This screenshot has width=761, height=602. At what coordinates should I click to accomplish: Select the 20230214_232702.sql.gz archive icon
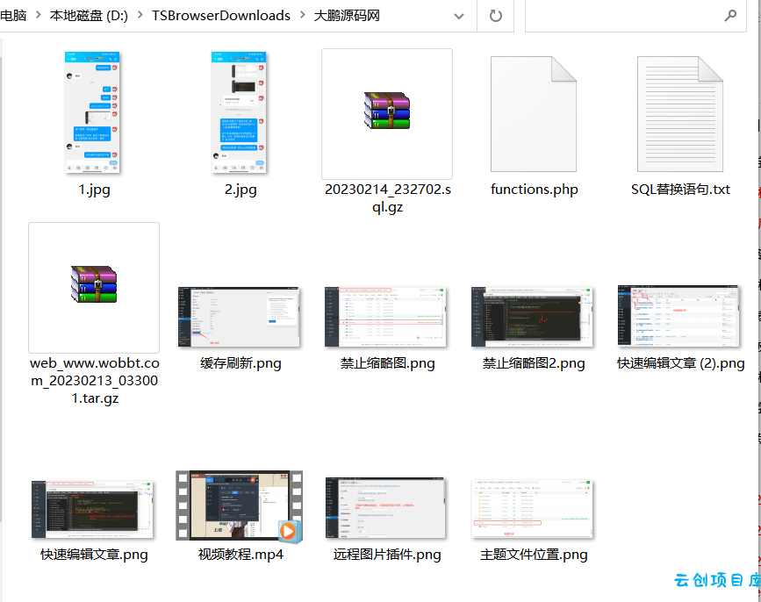point(387,110)
